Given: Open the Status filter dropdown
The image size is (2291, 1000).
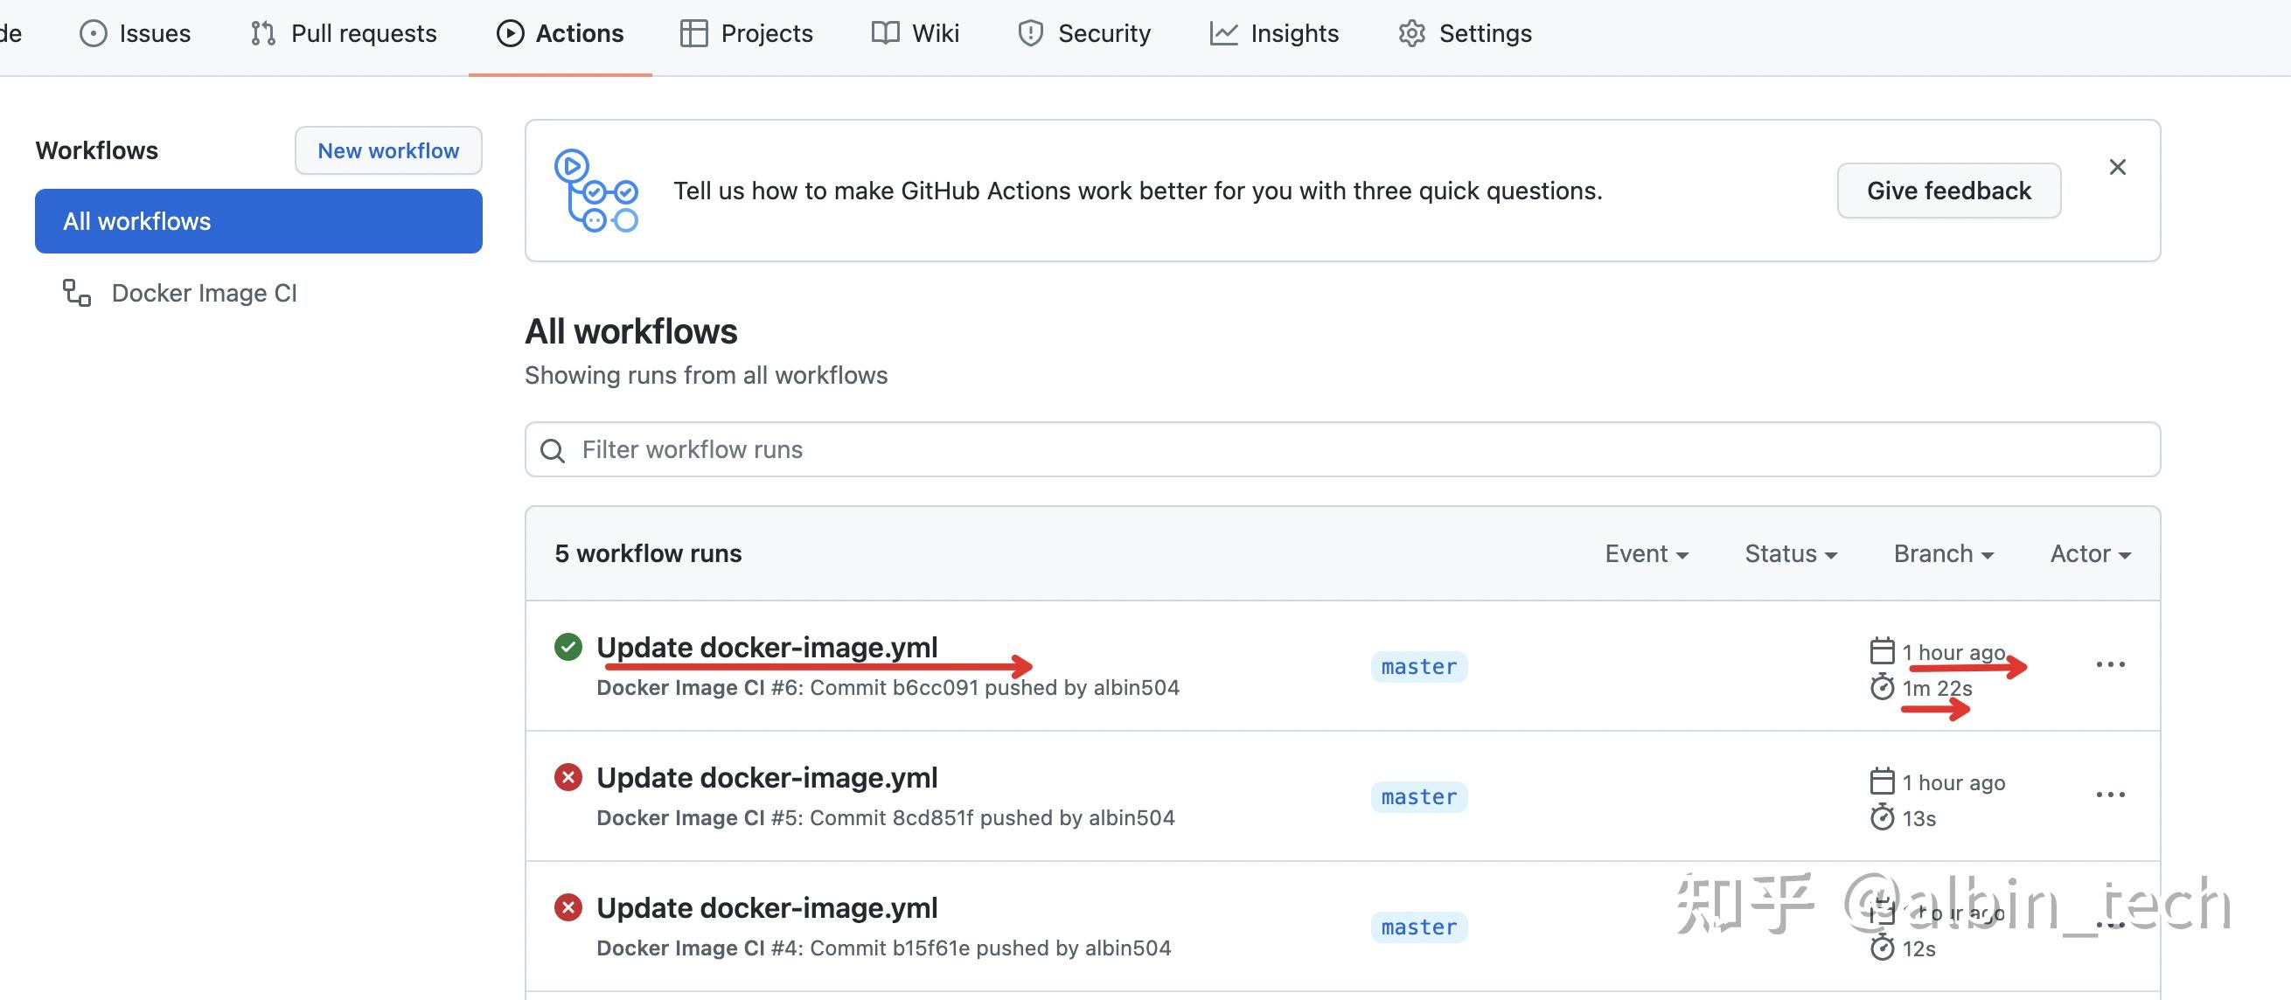Looking at the screenshot, I should [x=1790, y=553].
